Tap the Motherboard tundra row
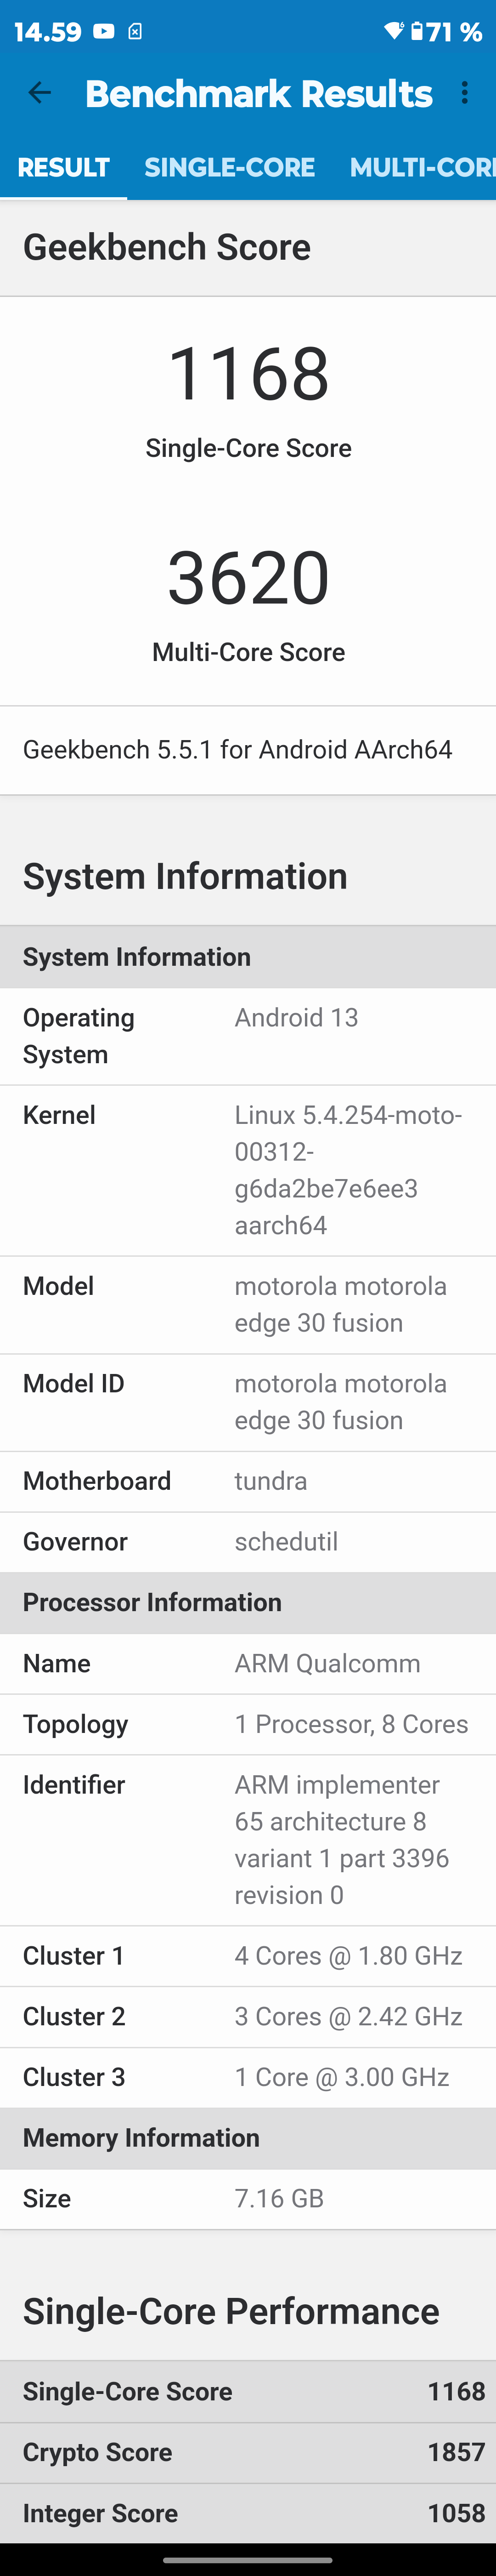Viewport: 496px width, 2576px height. tap(248, 1481)
